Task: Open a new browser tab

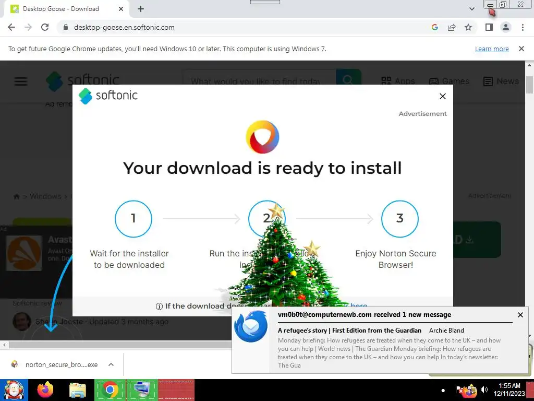Action: (x=141, y=9)
